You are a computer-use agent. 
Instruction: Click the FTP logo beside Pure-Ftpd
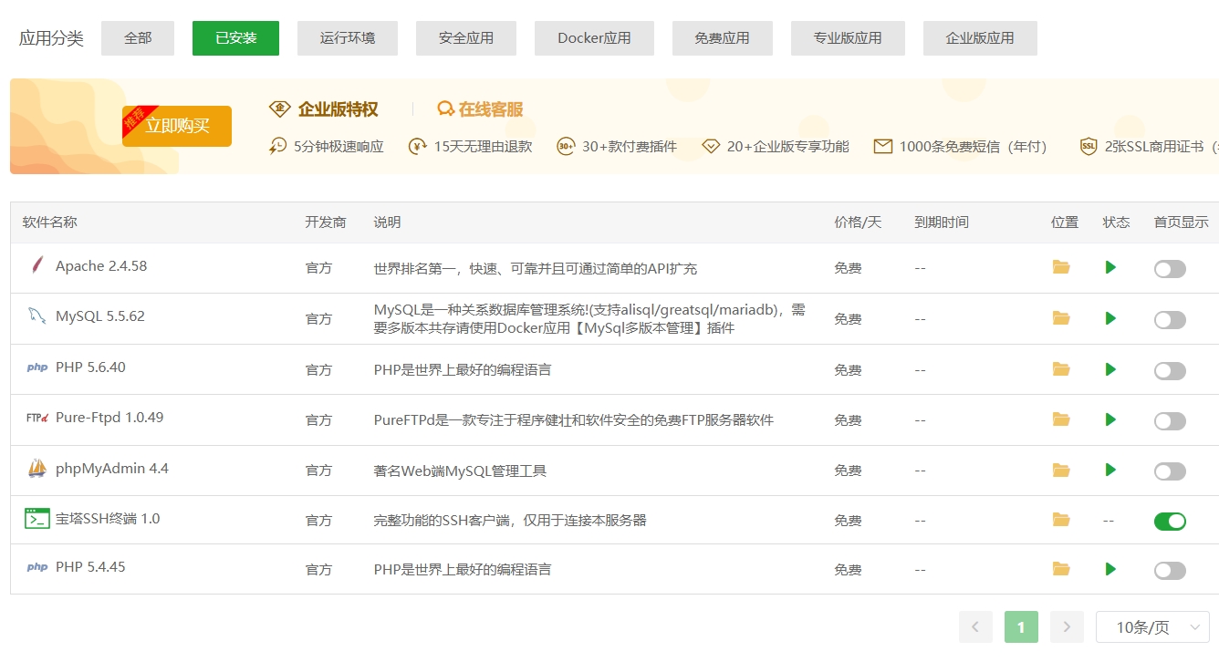[x=36, y=418]
